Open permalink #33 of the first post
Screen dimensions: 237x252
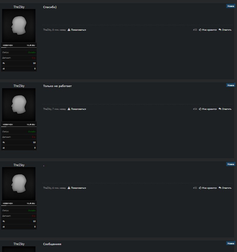195,30
